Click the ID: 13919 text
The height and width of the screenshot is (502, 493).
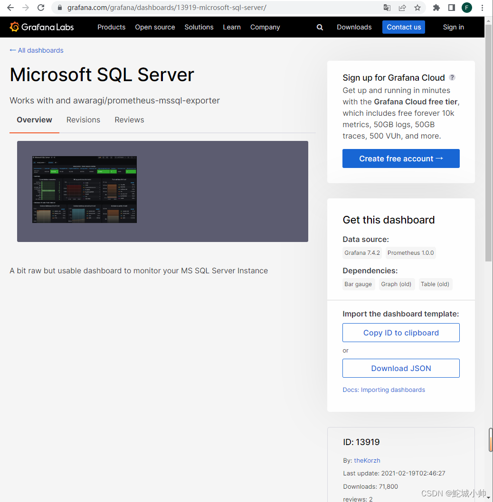[361, 442]
